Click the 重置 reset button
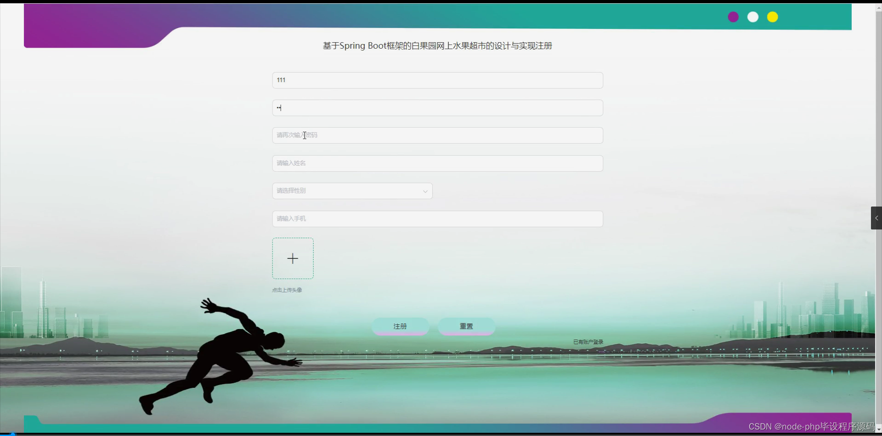Image resolution: width=882 pixels, height=436 pixels. (466, 326)
